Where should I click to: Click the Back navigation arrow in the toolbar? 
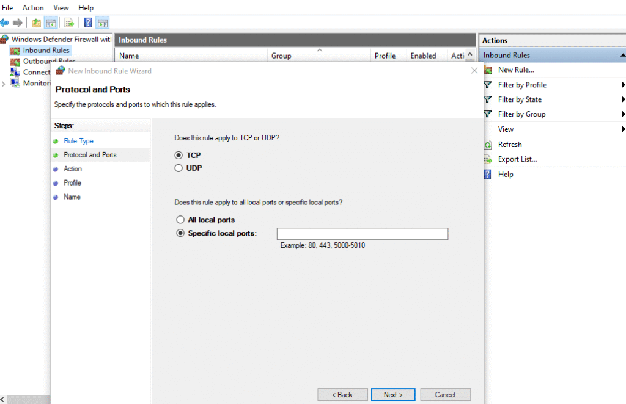5,23
